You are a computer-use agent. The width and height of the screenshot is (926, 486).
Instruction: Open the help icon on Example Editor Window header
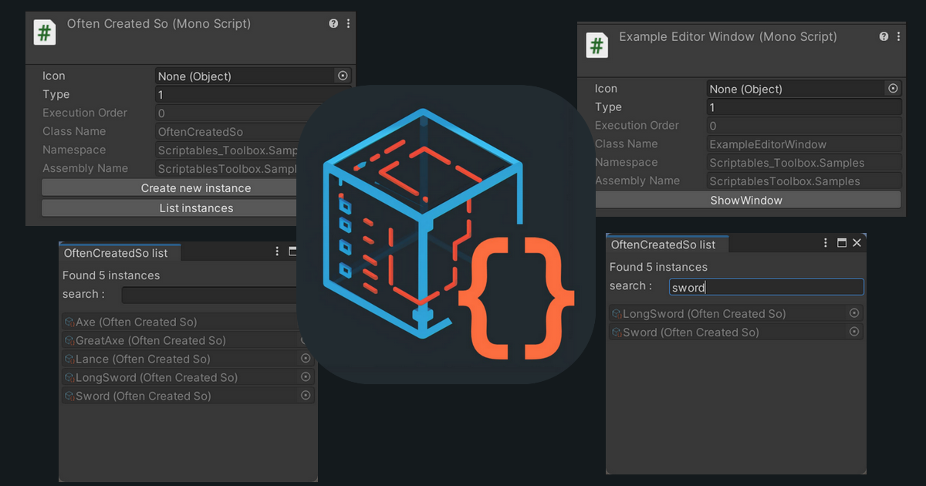[x=883, y=36]
